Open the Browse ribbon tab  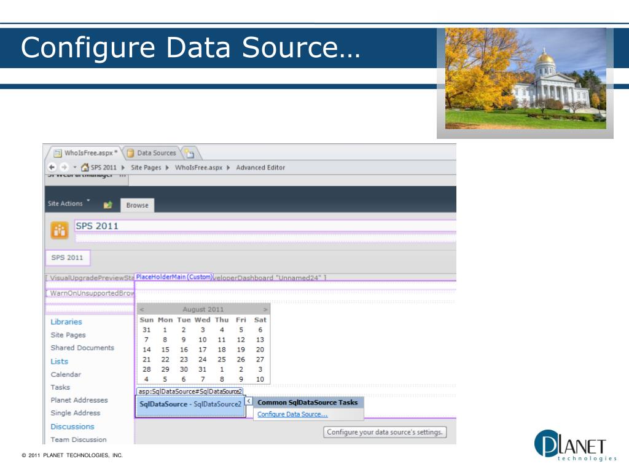pos(137,205)
